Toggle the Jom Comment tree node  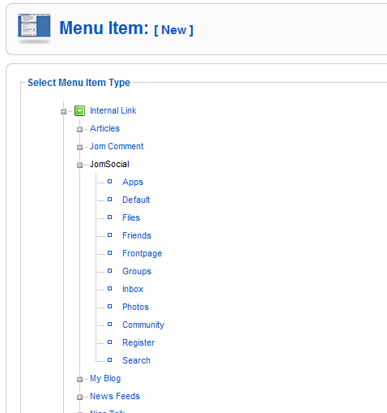79,147
